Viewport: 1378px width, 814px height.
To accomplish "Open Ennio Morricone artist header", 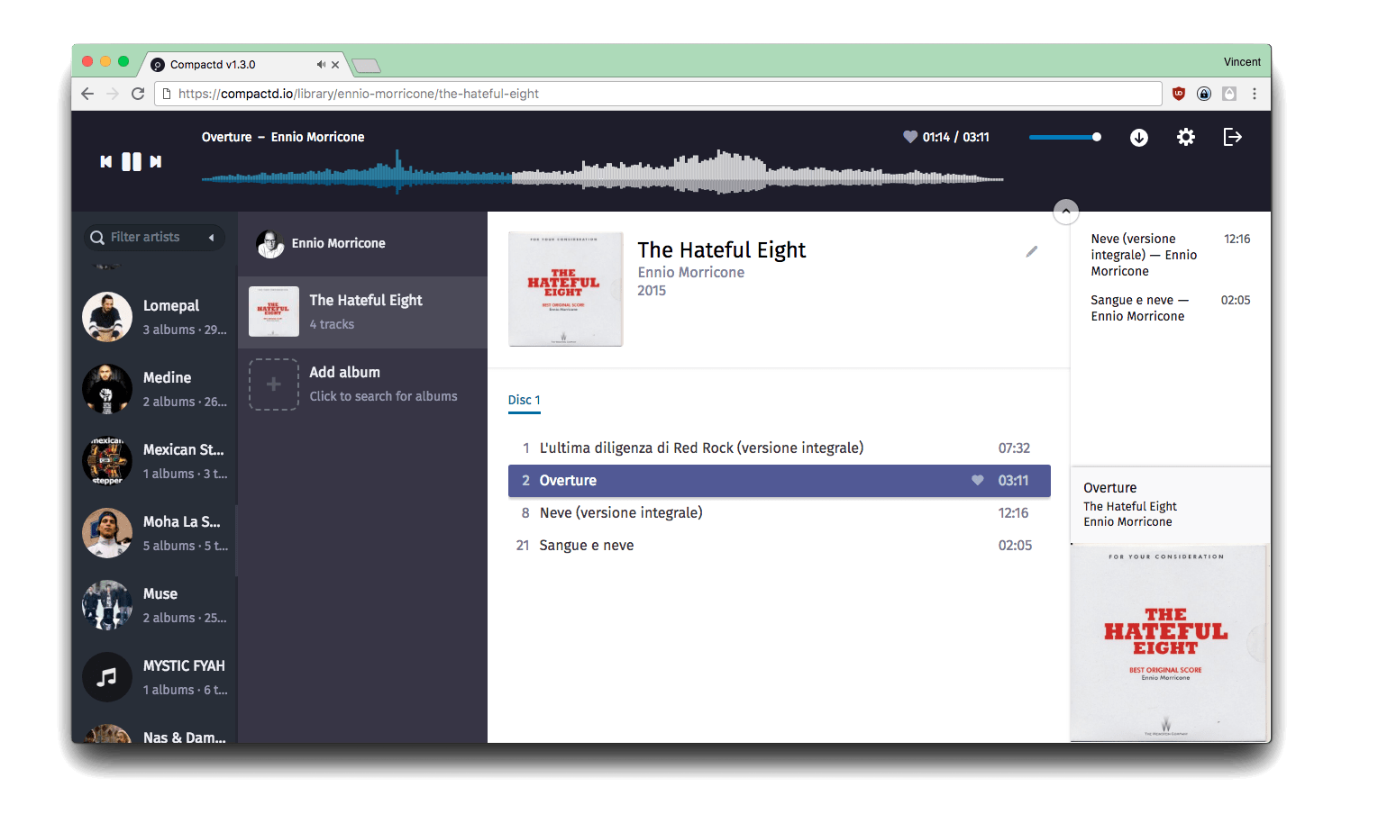I will (x=362, y=243).
